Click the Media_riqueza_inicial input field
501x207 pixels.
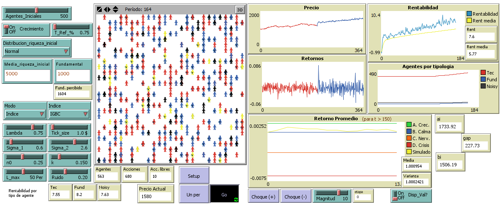[27, 74]
